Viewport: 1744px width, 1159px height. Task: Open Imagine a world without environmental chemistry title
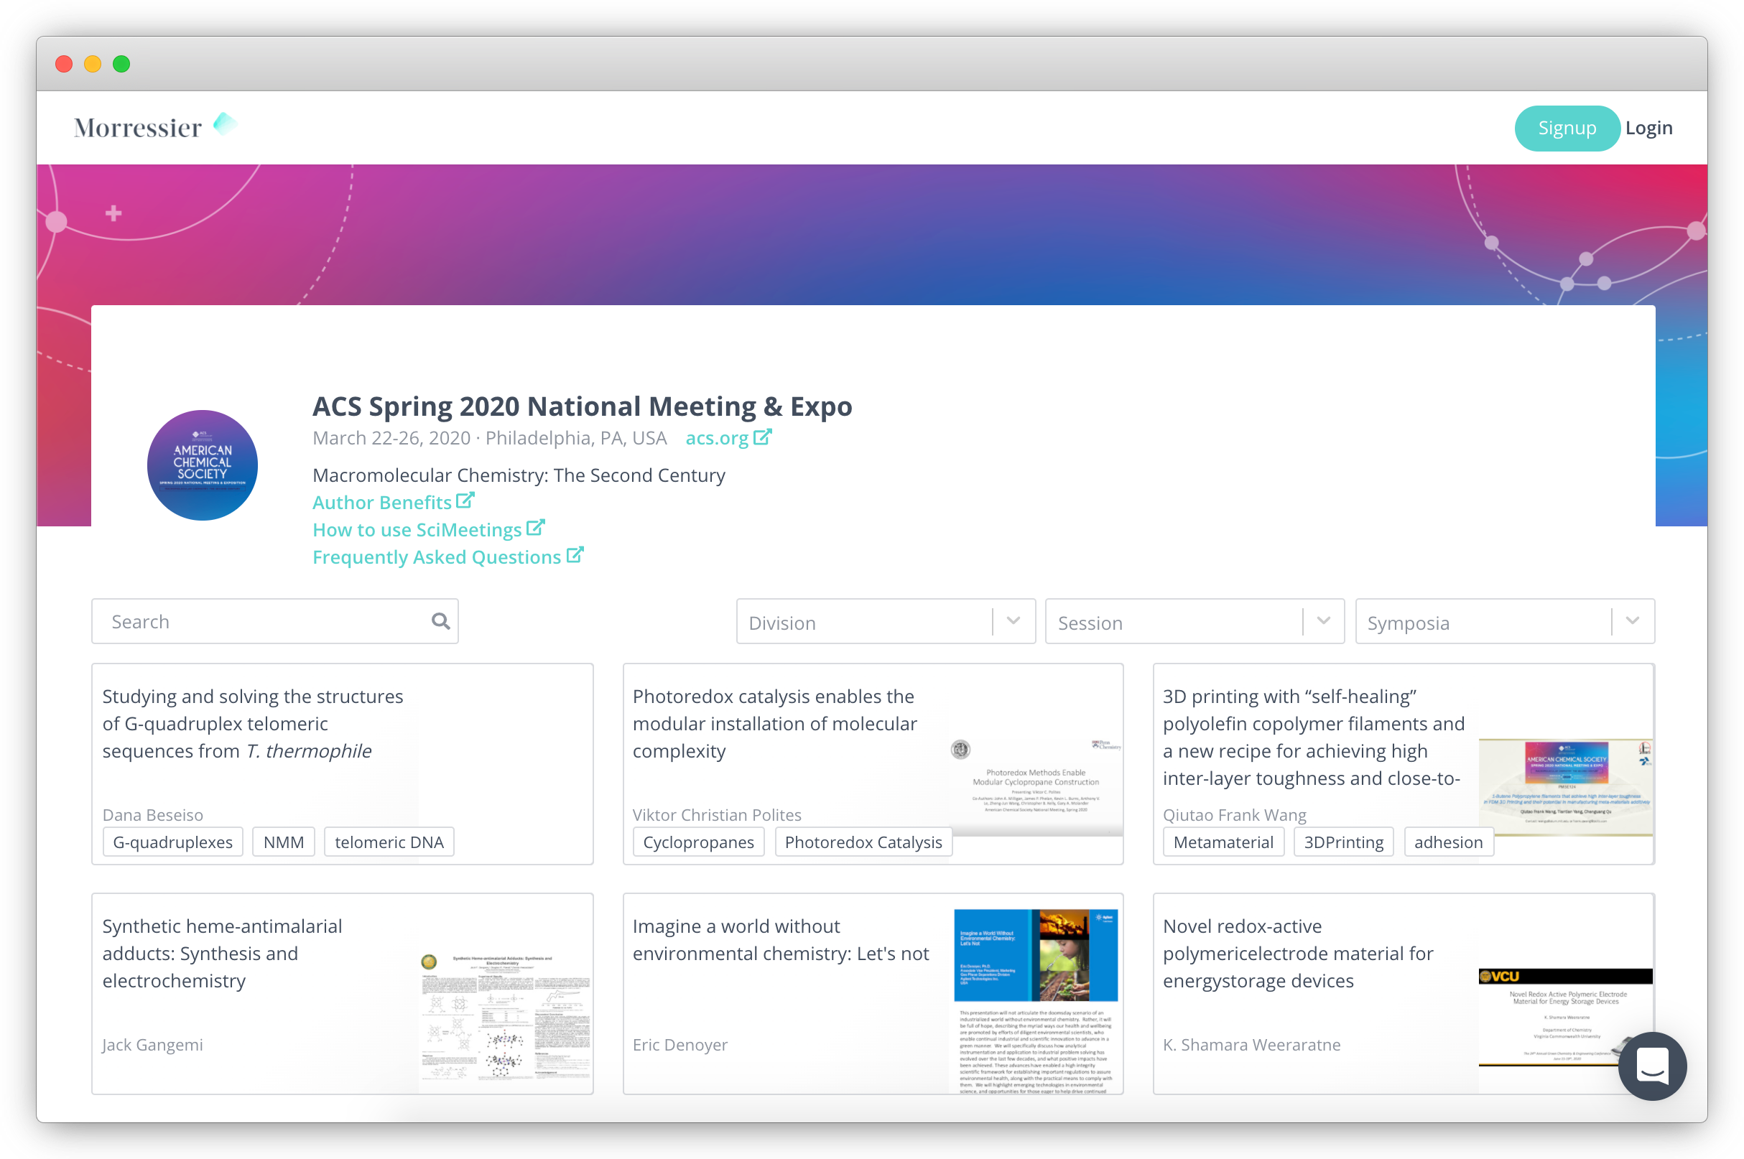click(781, 939)
